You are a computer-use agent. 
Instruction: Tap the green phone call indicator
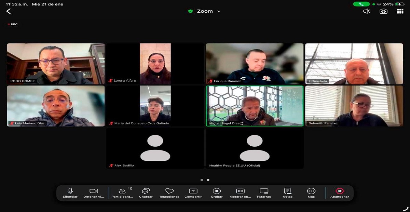[361, 4]
